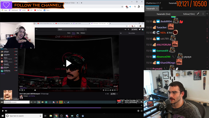Click the Twitch search field in inner window
209x118 pixels.
tap(71, 29)
